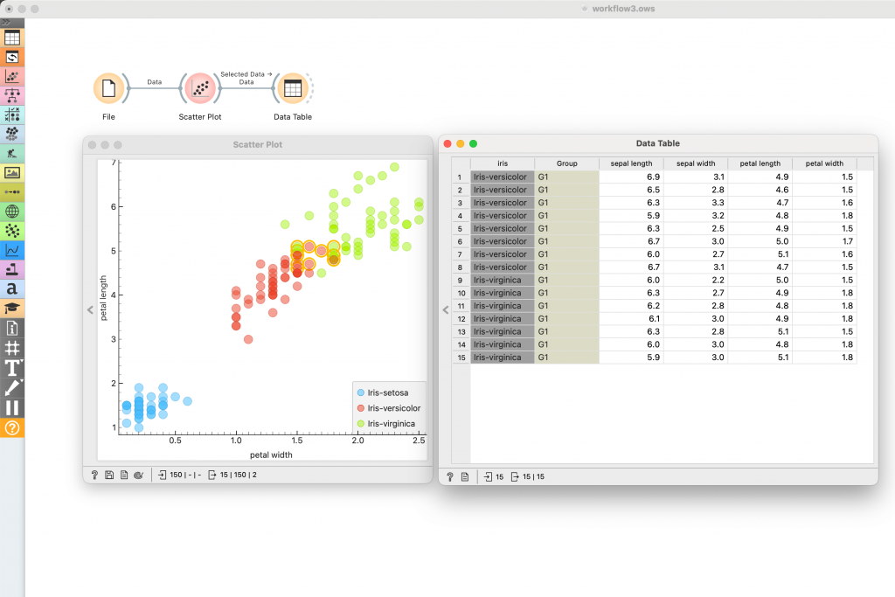
Task: Click the globe widget icon in the sidebar
Action: [12, 212]
